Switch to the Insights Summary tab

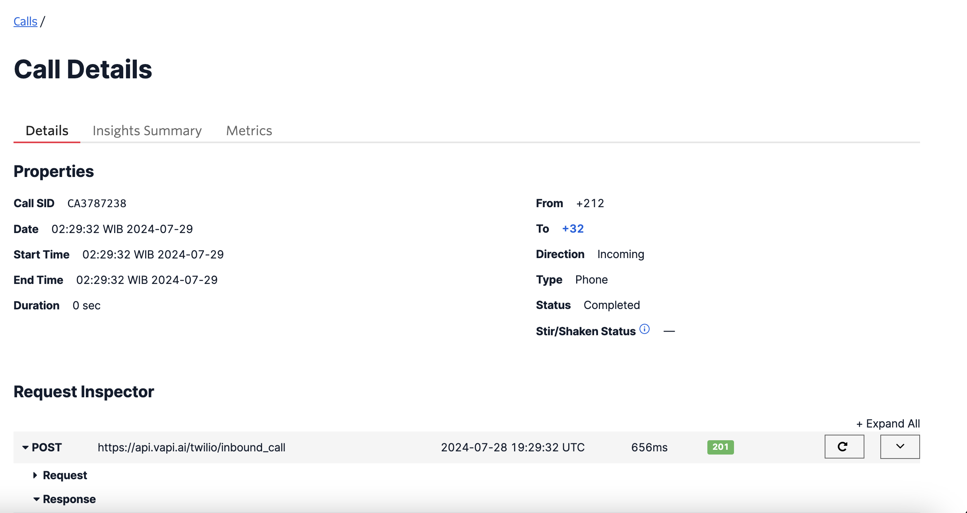148,130
